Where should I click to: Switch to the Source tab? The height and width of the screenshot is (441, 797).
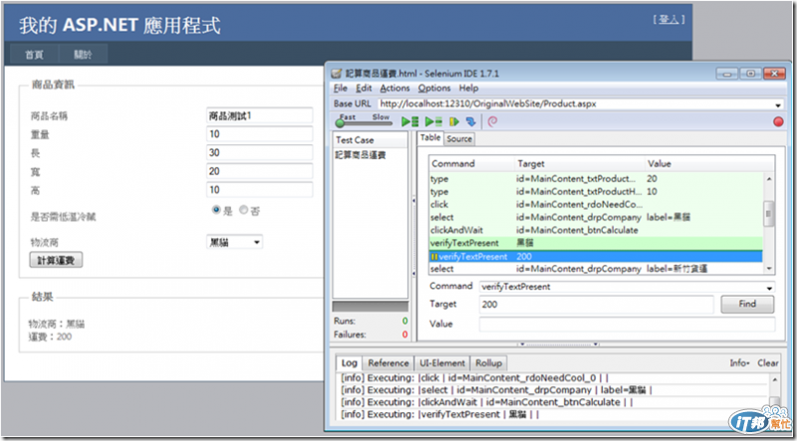[x=459, y=138]
